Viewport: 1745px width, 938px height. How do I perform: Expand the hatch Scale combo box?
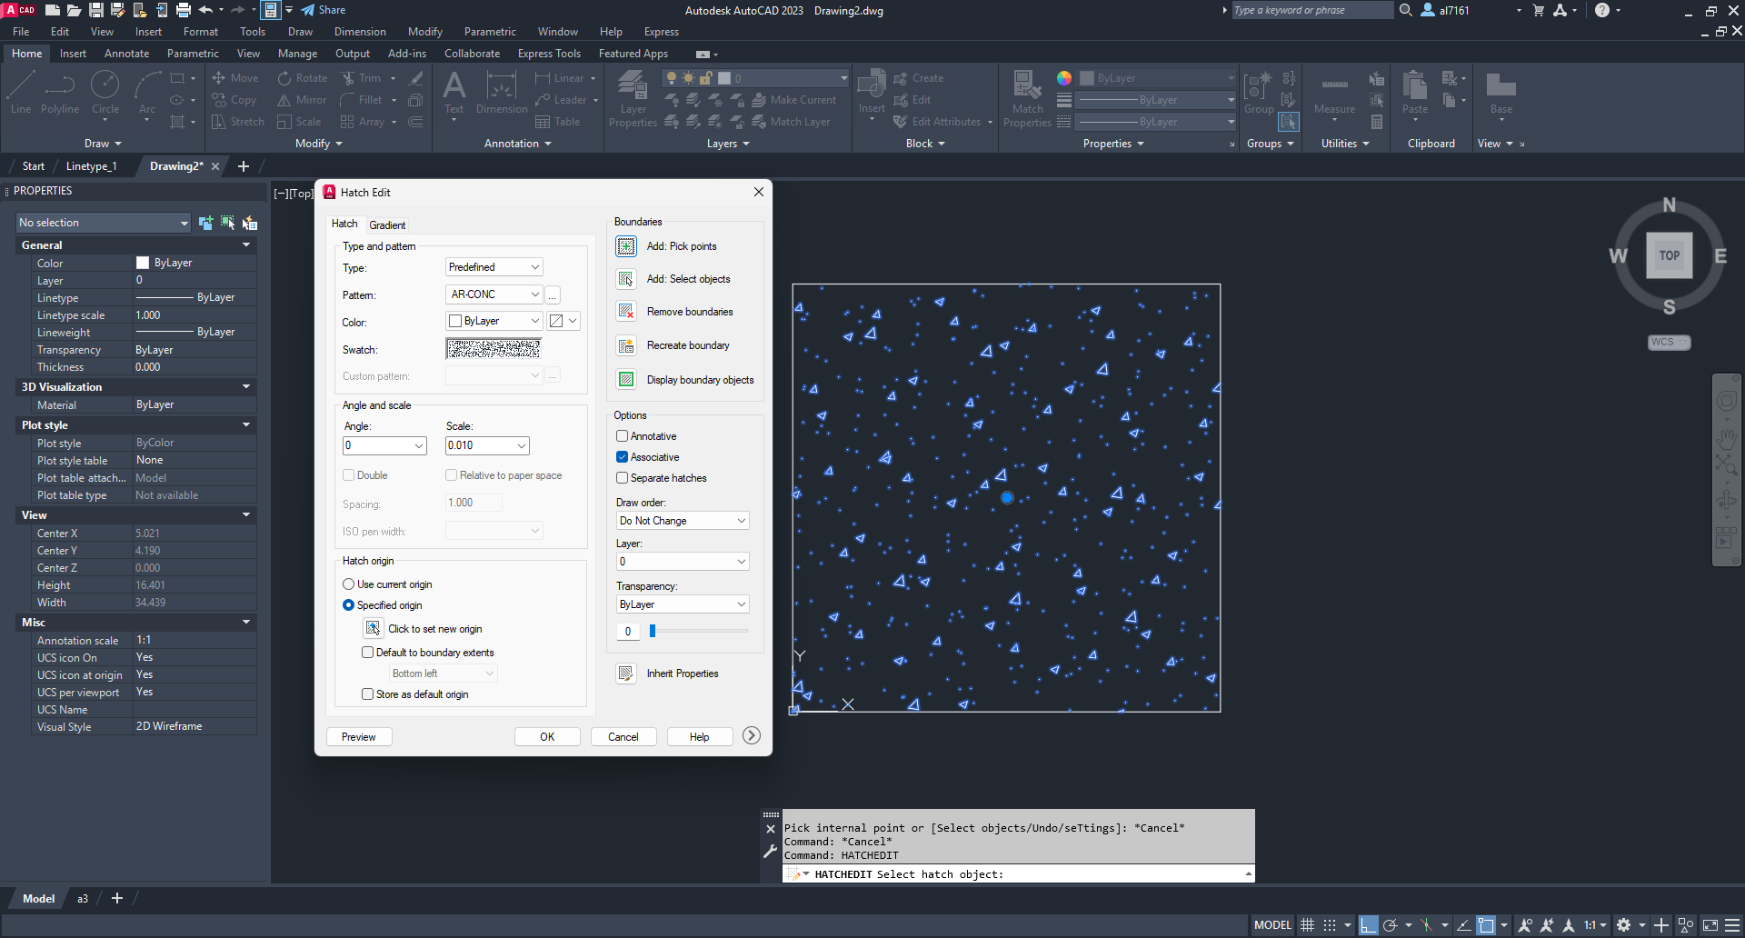point(522,445)
